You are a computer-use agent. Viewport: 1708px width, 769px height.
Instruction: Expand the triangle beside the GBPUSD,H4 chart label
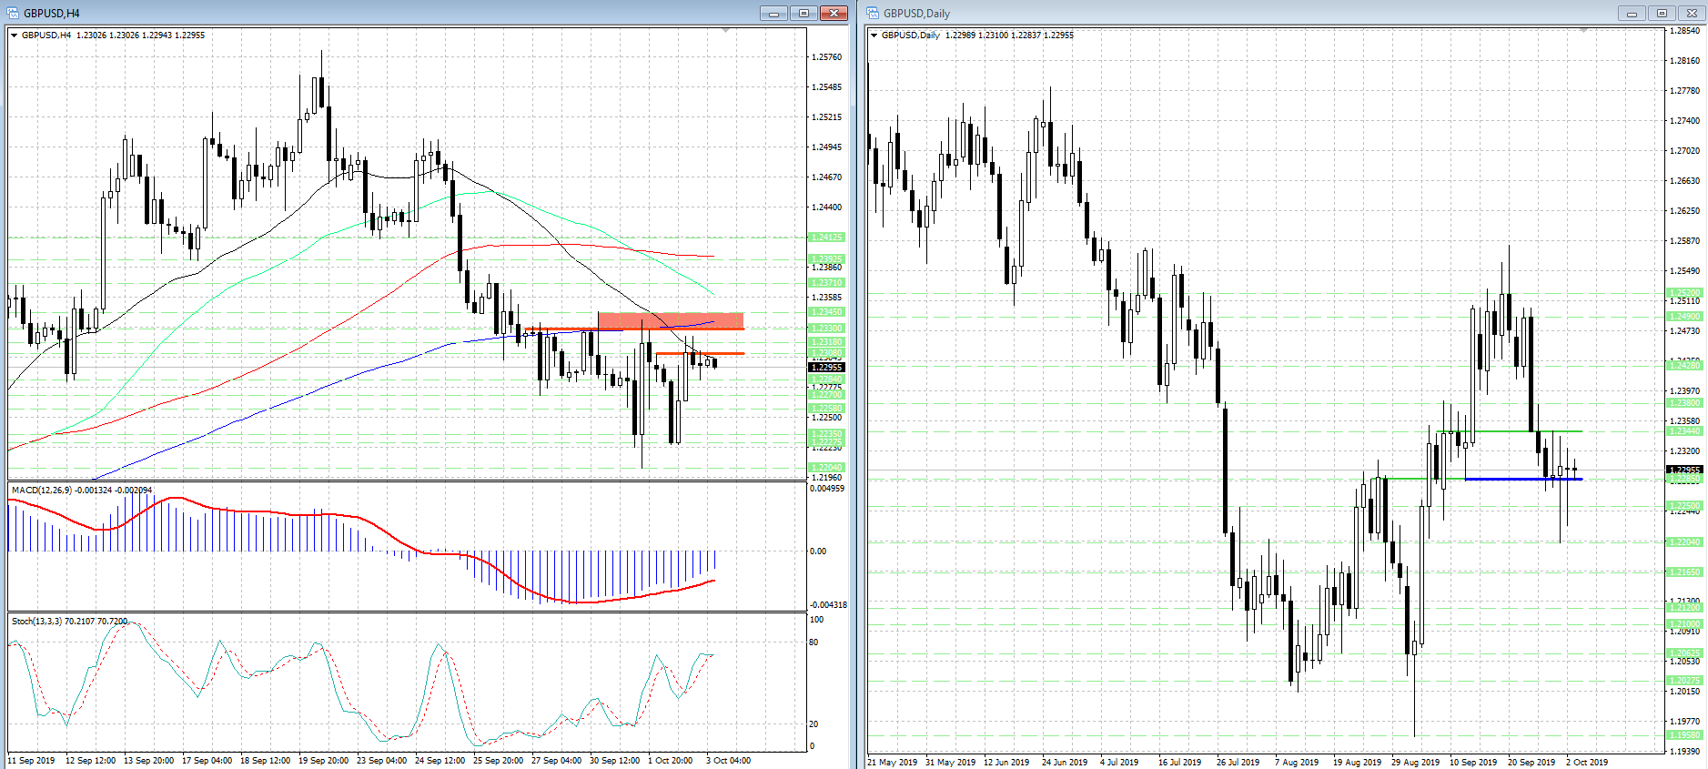pyautogui.click(x=15, y=35)
